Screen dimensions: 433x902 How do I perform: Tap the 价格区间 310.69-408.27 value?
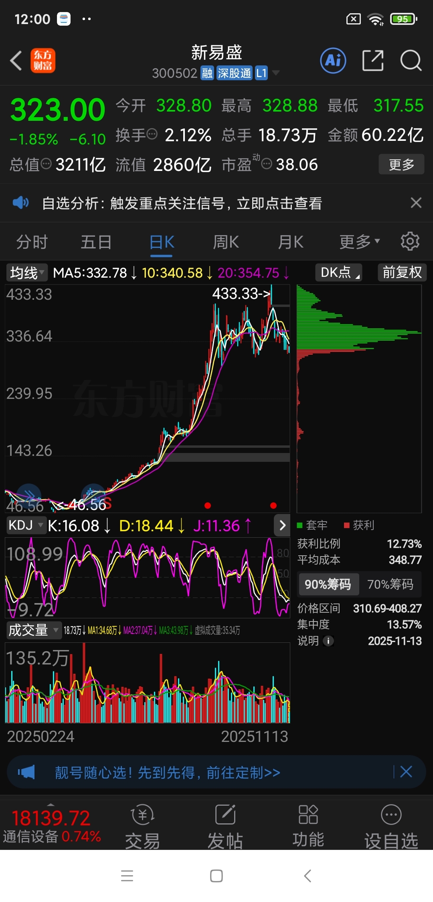pos(387,608)
